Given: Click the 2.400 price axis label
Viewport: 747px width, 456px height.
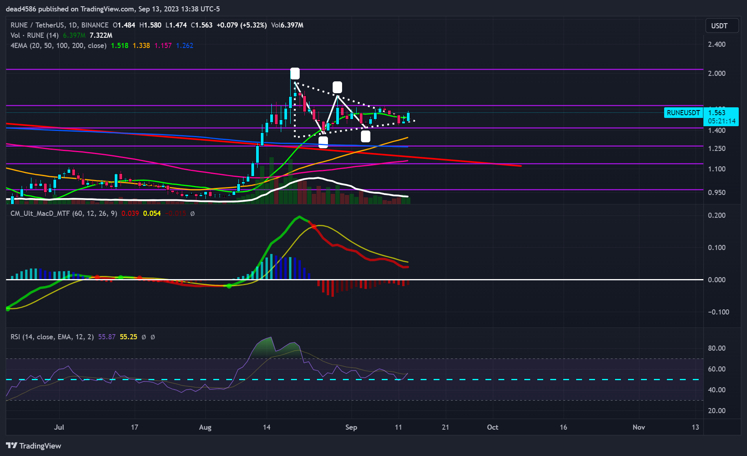Looking at the screenshot, I should (717, 44).
